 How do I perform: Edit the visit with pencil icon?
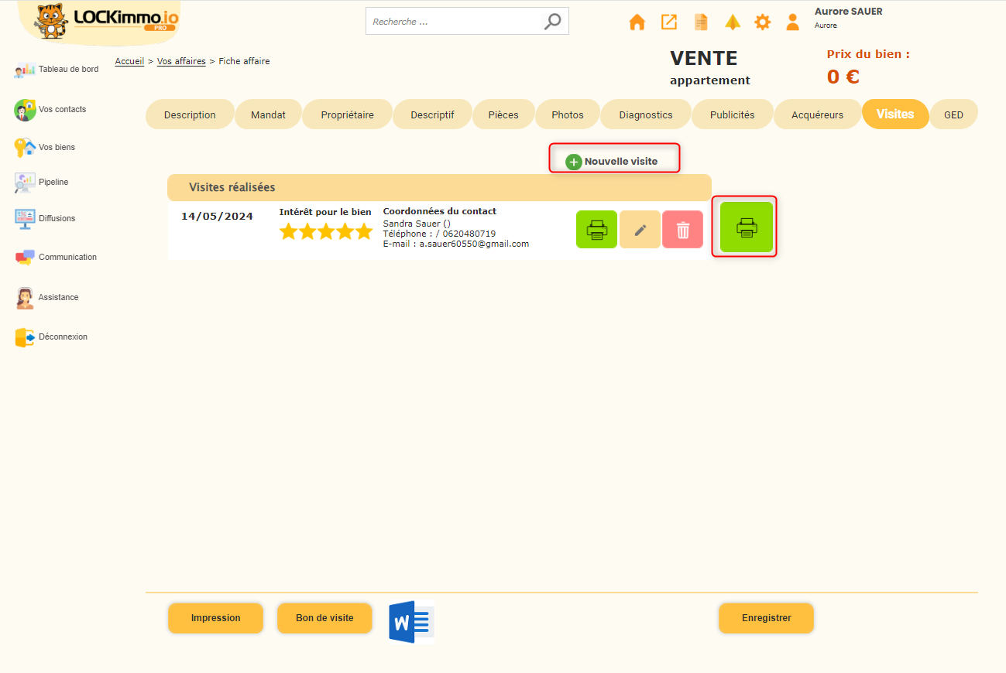640,230
